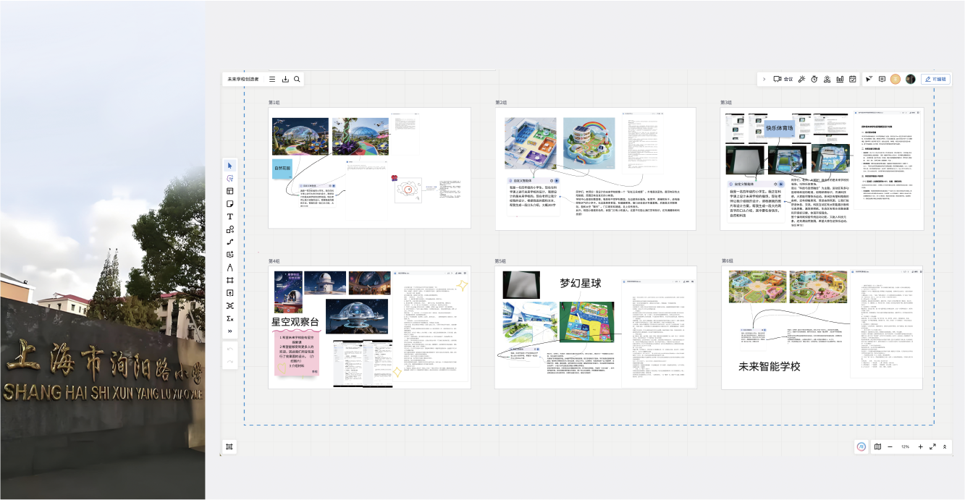Enter fullscreen mode
Viewport: 965px width, 500px height.
932,446
